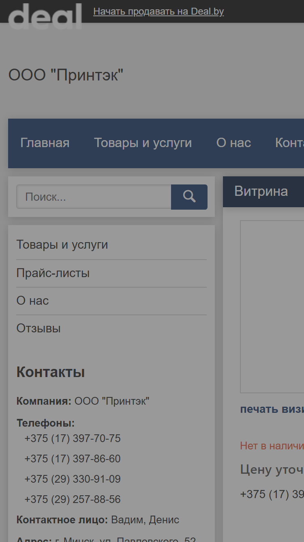304x542 pixels.
Task: Click phone number +375 (17) 397-86-60
Action: tap(73, 459)
